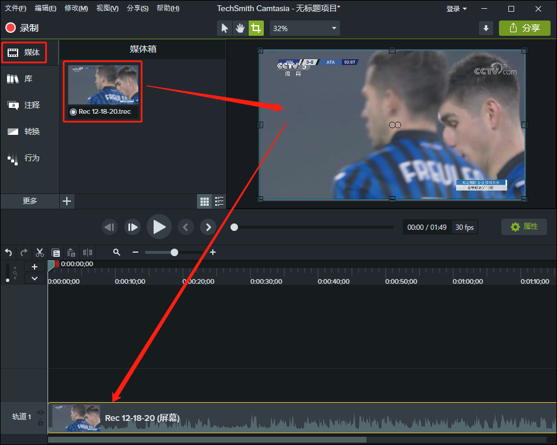Click the 00:00 / 01:49 time display
Screen dimensions: 557x445
point(427,227)
